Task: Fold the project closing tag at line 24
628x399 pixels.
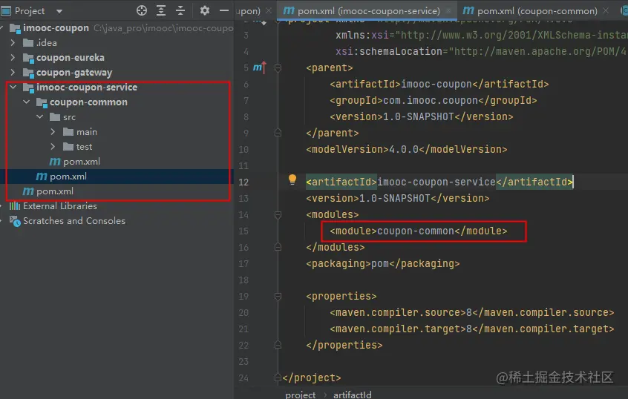Action: tap(278, 377)
